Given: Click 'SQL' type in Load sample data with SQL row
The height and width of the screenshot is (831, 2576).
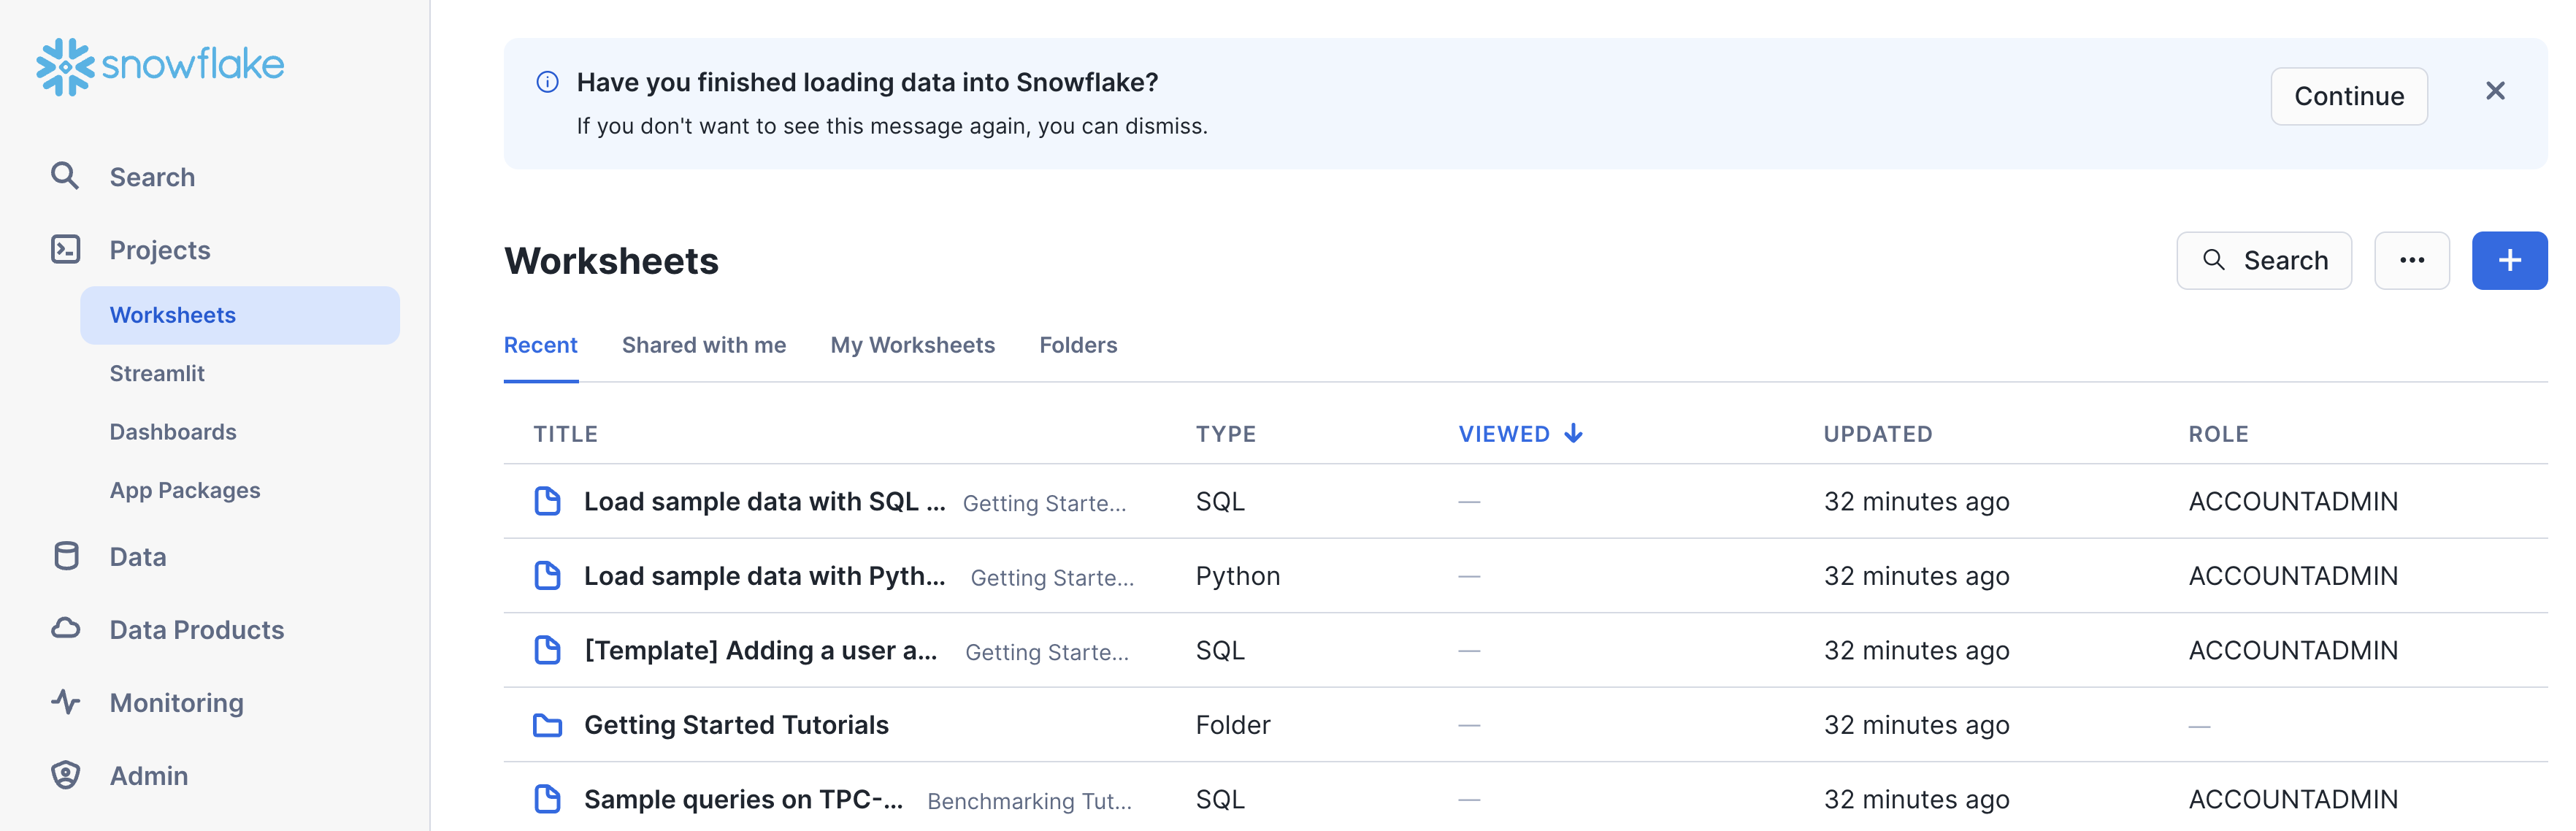Looking at the screenshot, I should tap(1220, 501).
